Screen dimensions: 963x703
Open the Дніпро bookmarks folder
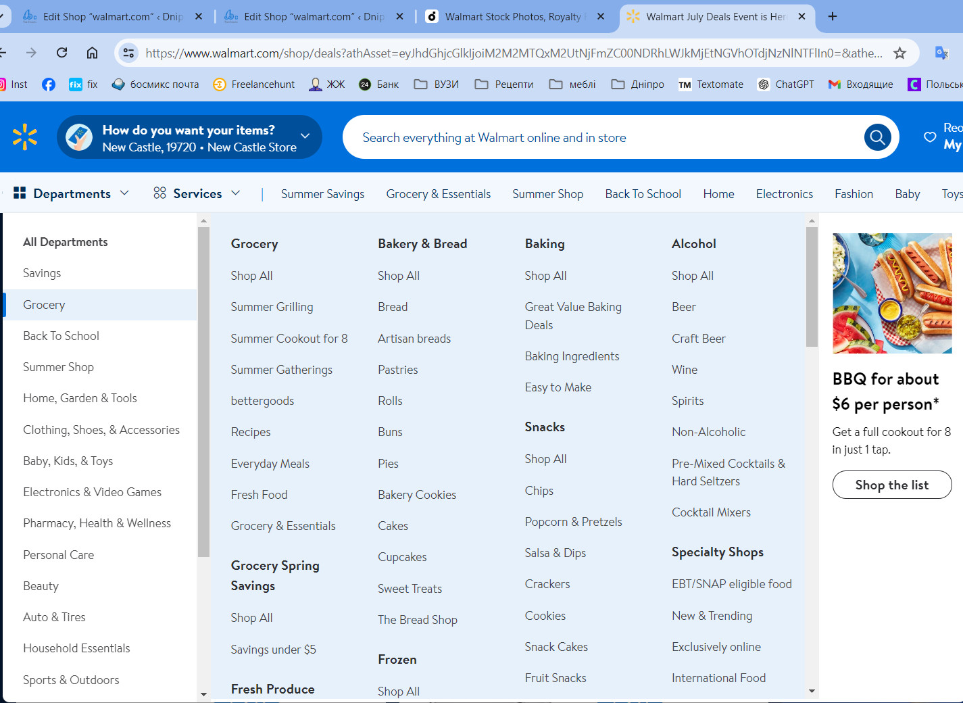tap(638, 84)
